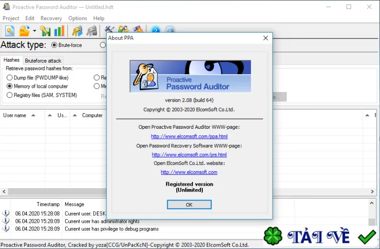The image size is (380, 249).
Task: Click the 06.04.2020 15:28:08 timestamp
Action: 38,214
